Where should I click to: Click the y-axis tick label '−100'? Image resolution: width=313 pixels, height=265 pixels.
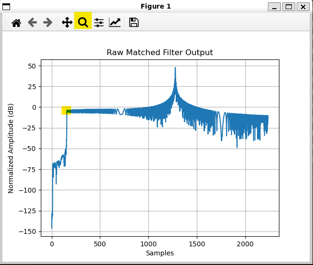27,190
